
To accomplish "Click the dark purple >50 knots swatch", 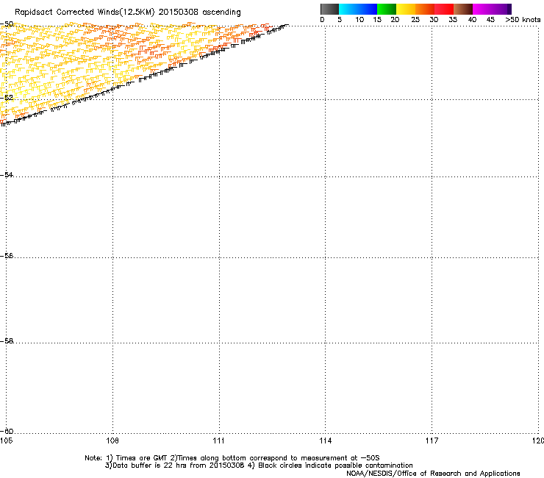I will (509, 9).
